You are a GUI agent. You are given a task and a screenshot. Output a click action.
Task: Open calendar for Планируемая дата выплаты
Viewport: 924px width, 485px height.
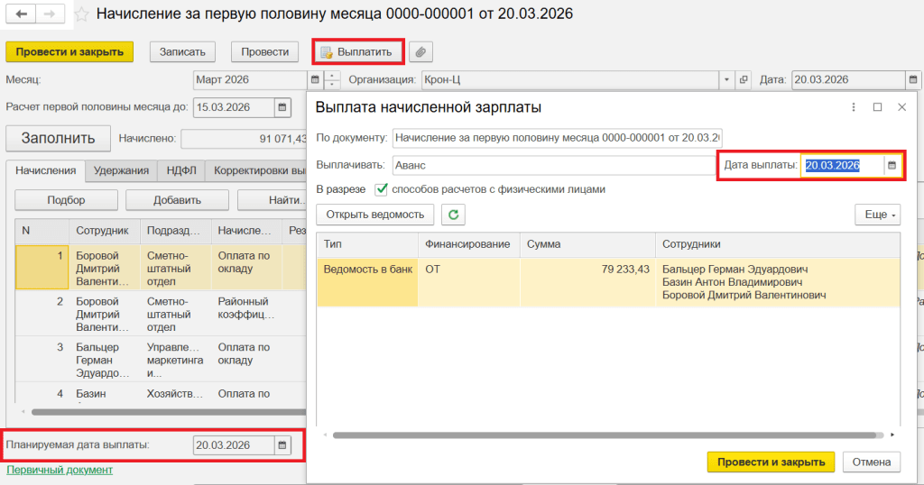282,445
